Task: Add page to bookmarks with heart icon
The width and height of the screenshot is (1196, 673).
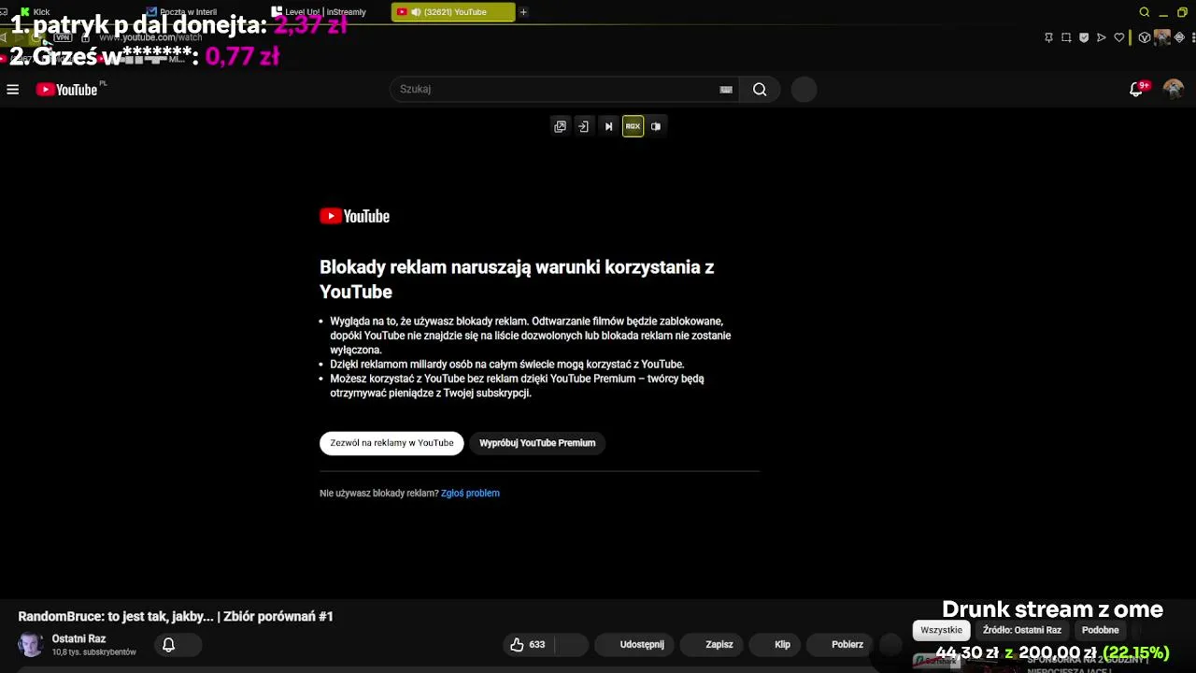Action: 1119,37
